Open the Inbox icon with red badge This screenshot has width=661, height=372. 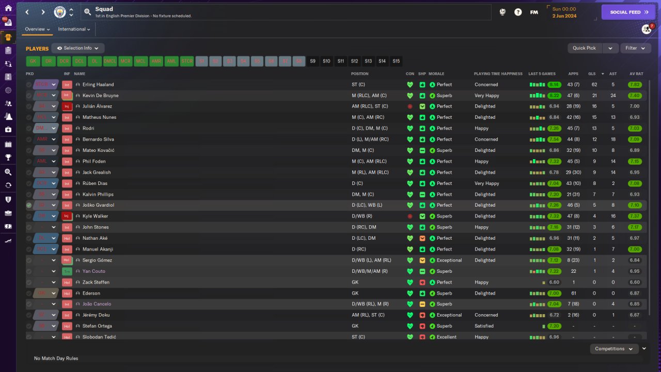(8, 23)
